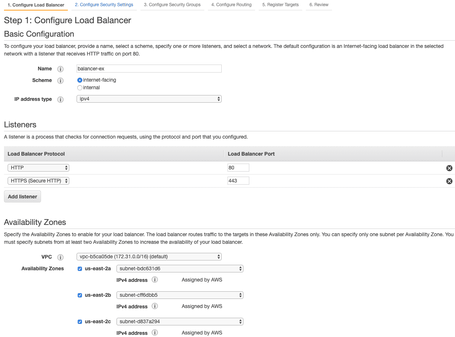Click the info icon next to VPC
The image size is (455, 337).
60,257
